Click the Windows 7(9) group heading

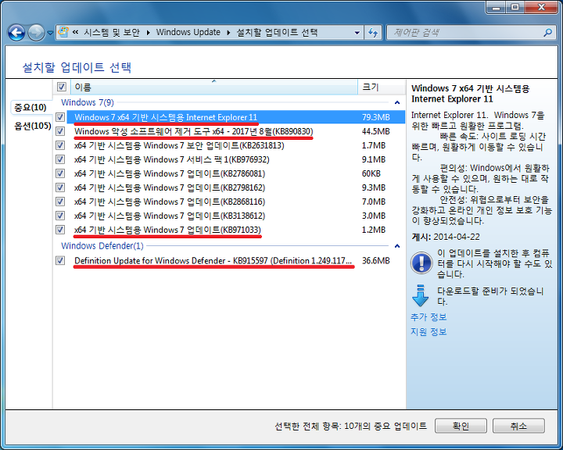pos(88,102)
